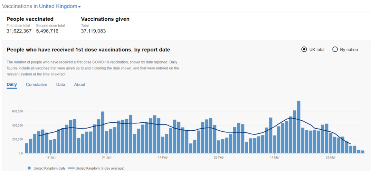Image resolution: width=373 pixels, height=171 pixels.
Task: Click the 1st dose vaccinations chart heading
Action: 88,50
